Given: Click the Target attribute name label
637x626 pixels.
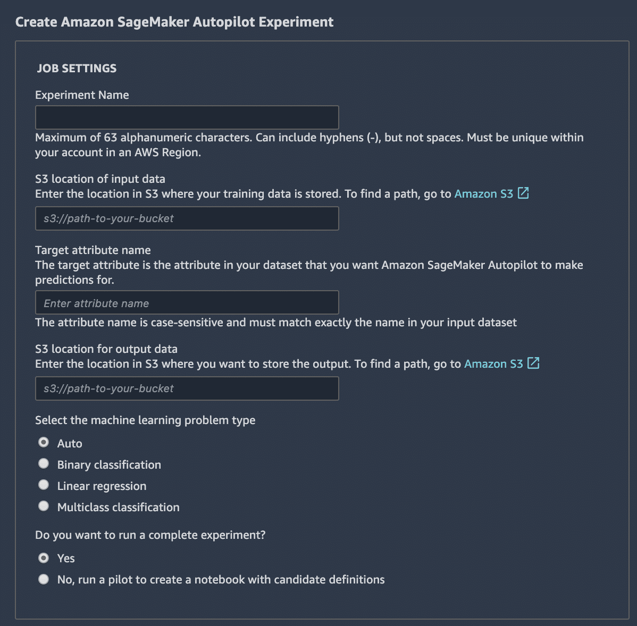Looking at the screenshot, I should coord(93,250).
